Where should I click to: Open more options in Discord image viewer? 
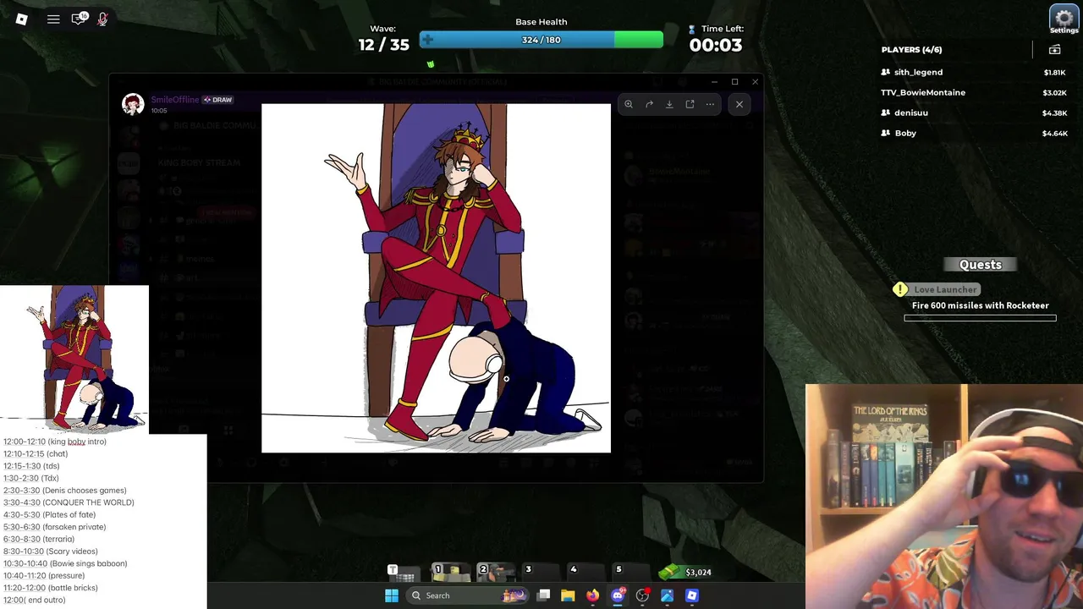point(710,104)
